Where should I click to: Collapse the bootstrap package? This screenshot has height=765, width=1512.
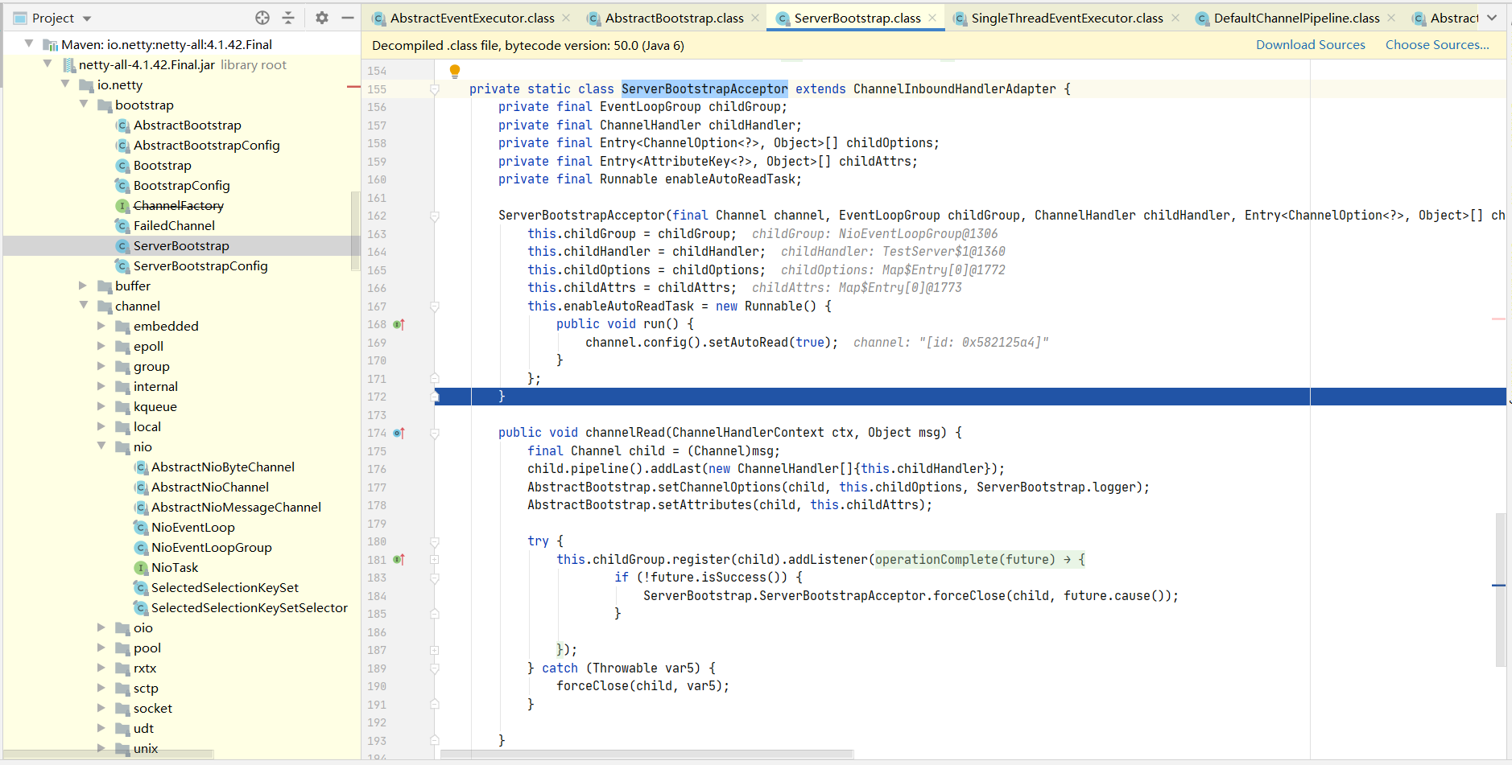click(84, 104)
